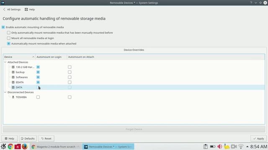Open the yellow notification tray icon
Viewport: 268px width, 150px height.
[x=227, y=147]
